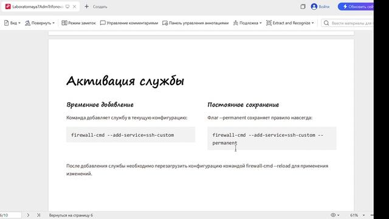Open the Повернуть rotate dropdown
This screenshot has height=219, width=389.
40,23
